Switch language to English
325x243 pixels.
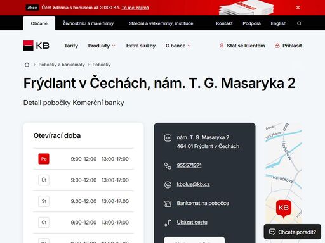(279, 23)
